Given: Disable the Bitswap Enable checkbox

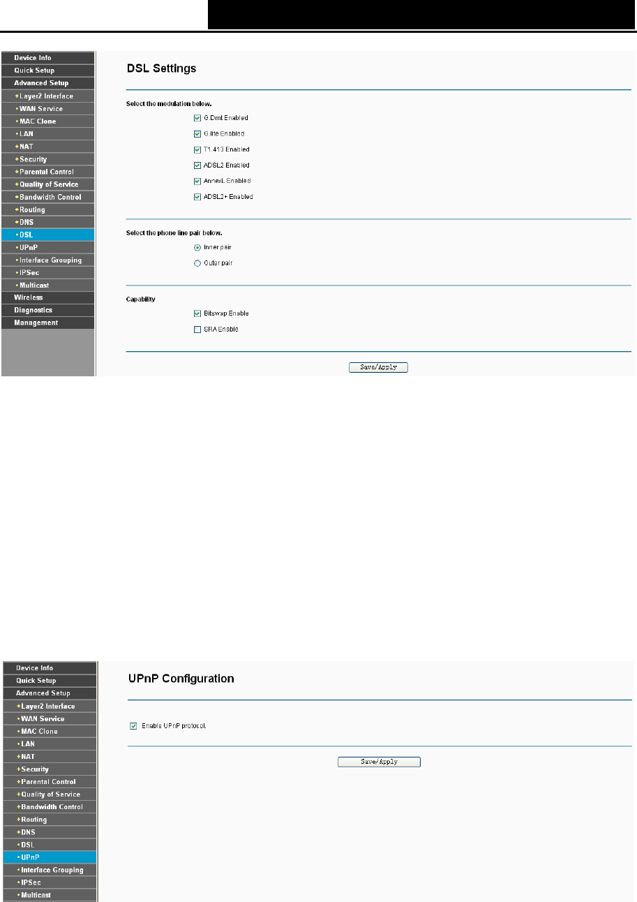Looking at the screenshot, I should (197, 313).
